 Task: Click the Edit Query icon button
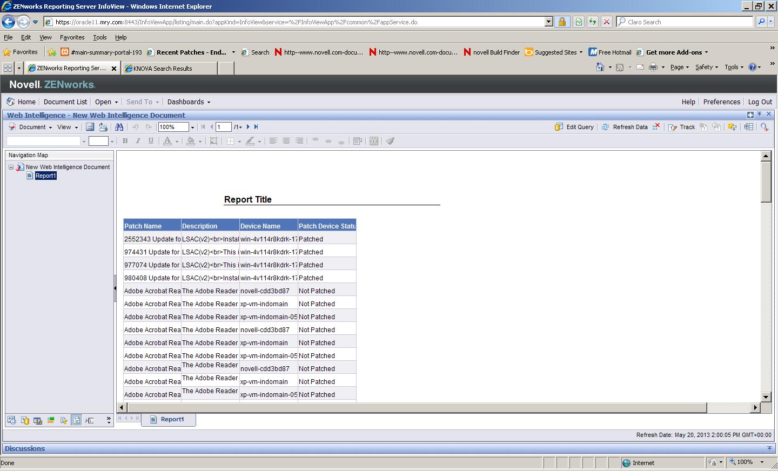tap(559, 127)
